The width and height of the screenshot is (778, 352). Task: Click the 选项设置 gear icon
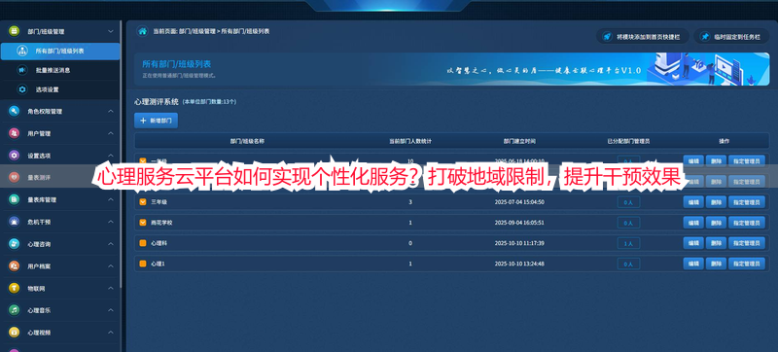pyautogui.click(x=21, y=89)
